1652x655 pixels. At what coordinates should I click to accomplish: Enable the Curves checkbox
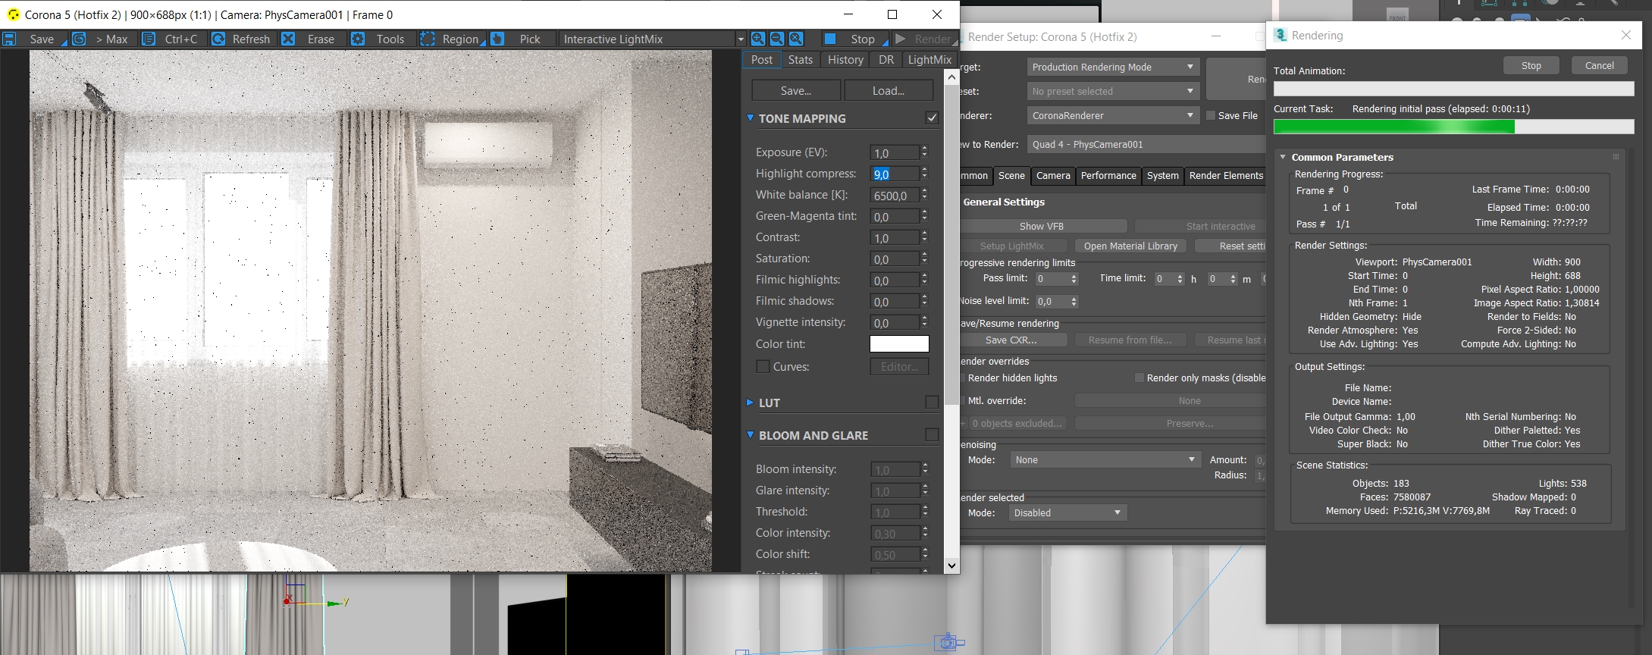pyautogui.click(x=763, y=367)
